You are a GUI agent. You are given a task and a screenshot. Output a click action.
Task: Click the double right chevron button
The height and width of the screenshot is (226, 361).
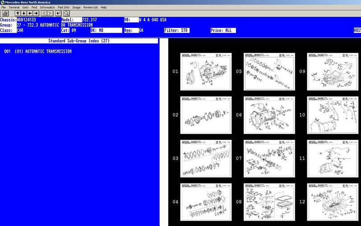[x=50, y=14]
